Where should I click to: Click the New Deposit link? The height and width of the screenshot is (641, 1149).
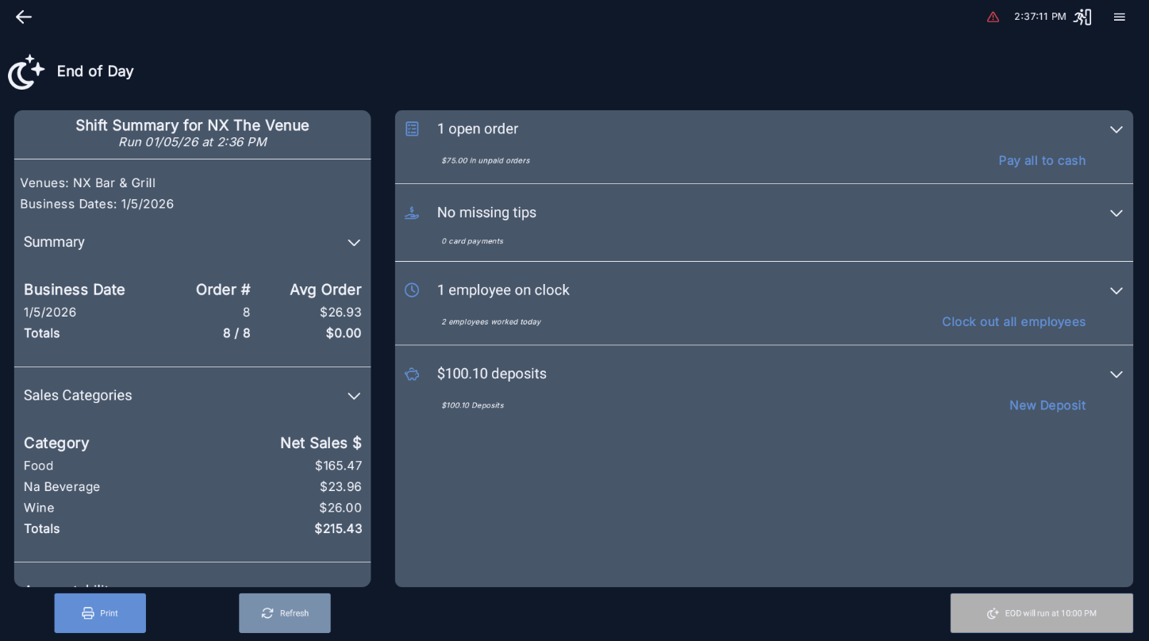(1047, 405)
